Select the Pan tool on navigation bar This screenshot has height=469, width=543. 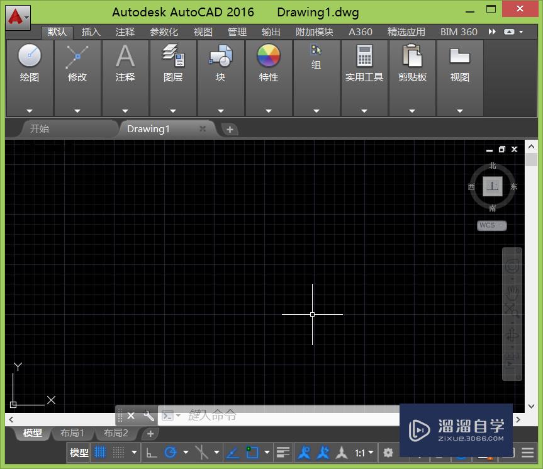click(x=510, y=292)
